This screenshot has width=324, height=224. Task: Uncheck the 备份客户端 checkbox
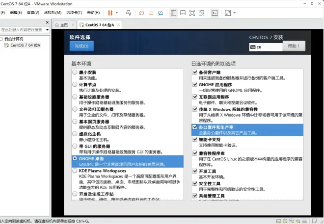point(195,72)
